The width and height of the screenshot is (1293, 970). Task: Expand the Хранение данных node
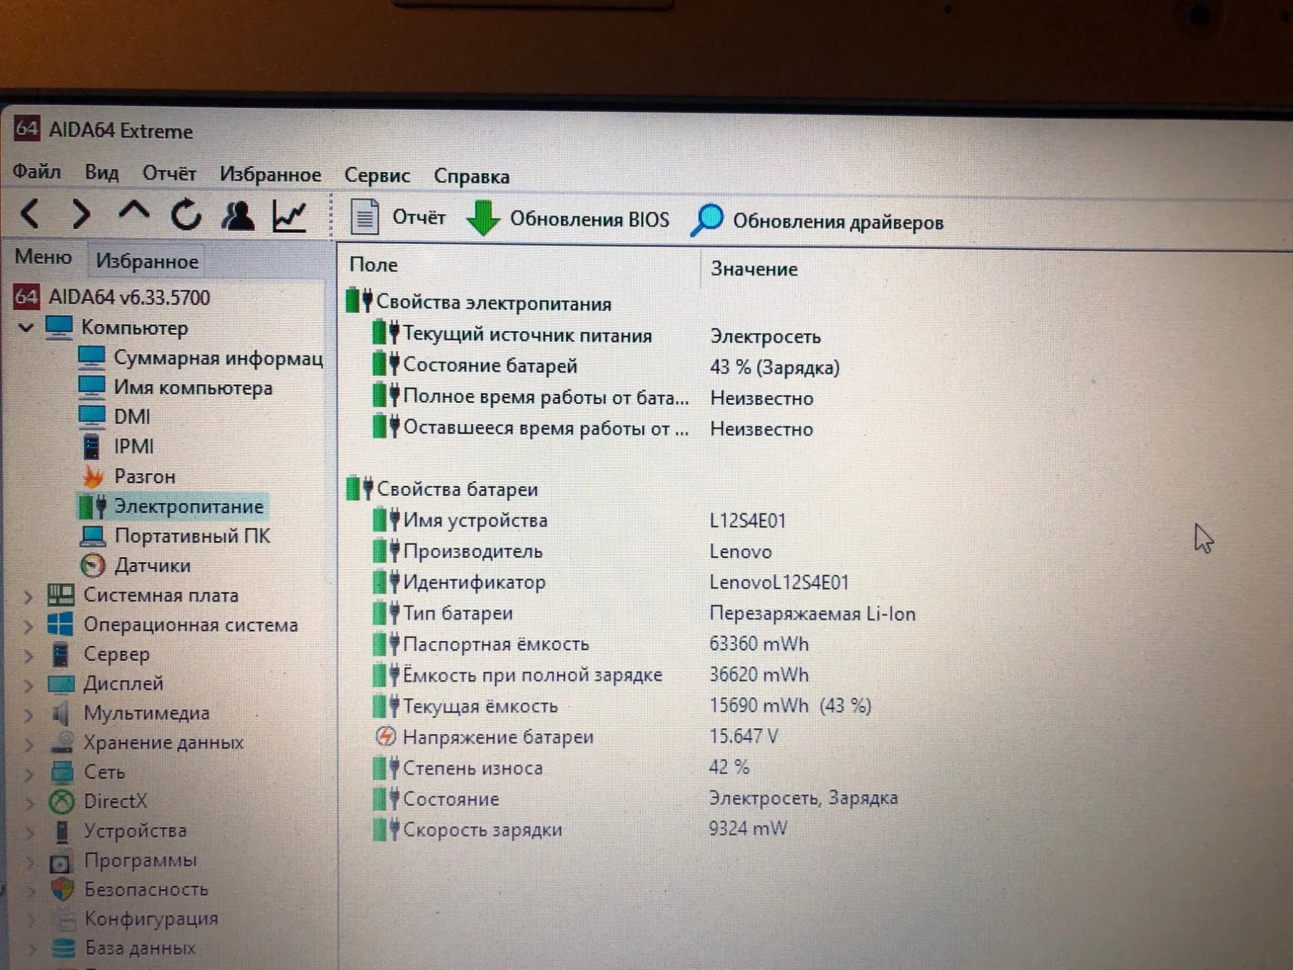tap(29, 744)
